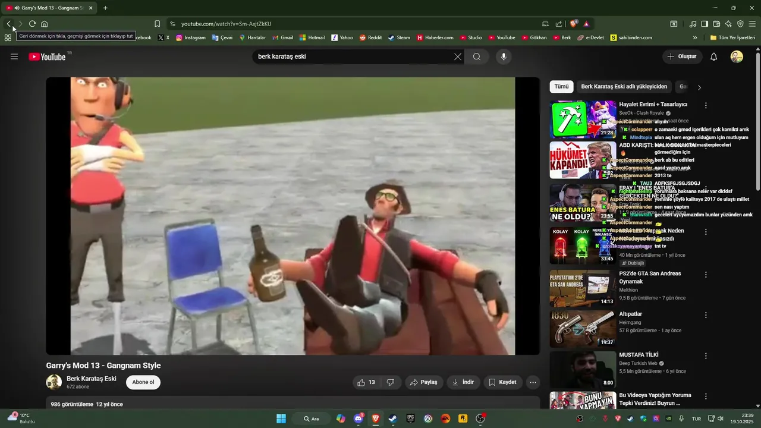Toggle the browser sidebar panel icon

pos(705,24)
